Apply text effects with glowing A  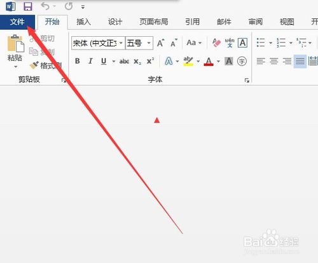point(169,62)
